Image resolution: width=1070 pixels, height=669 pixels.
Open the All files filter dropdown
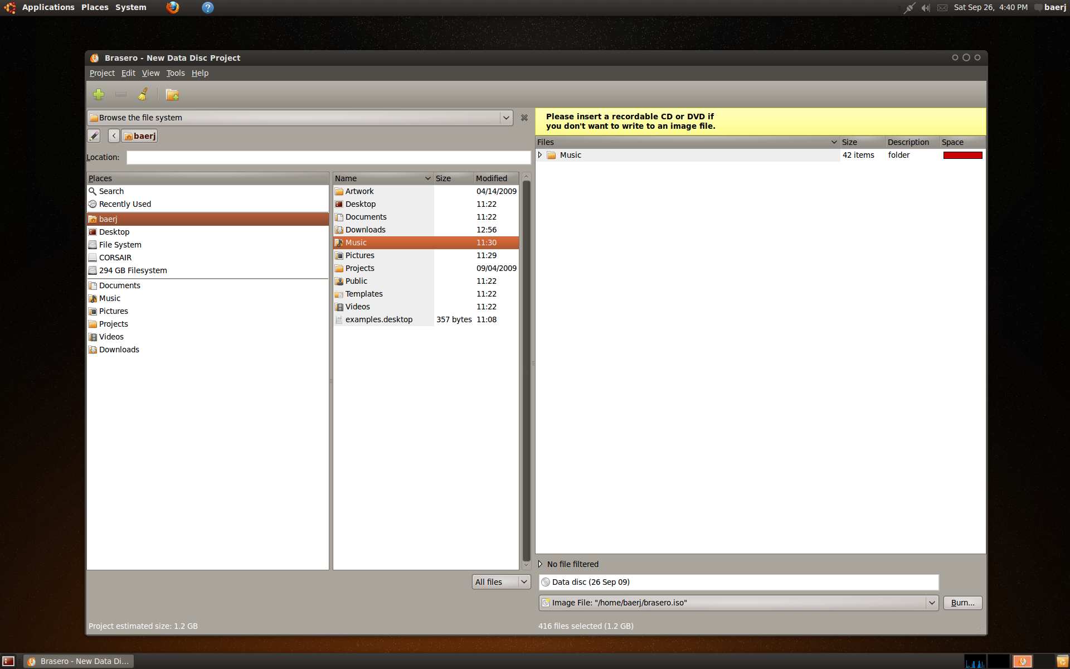click(x=501, y=582)
